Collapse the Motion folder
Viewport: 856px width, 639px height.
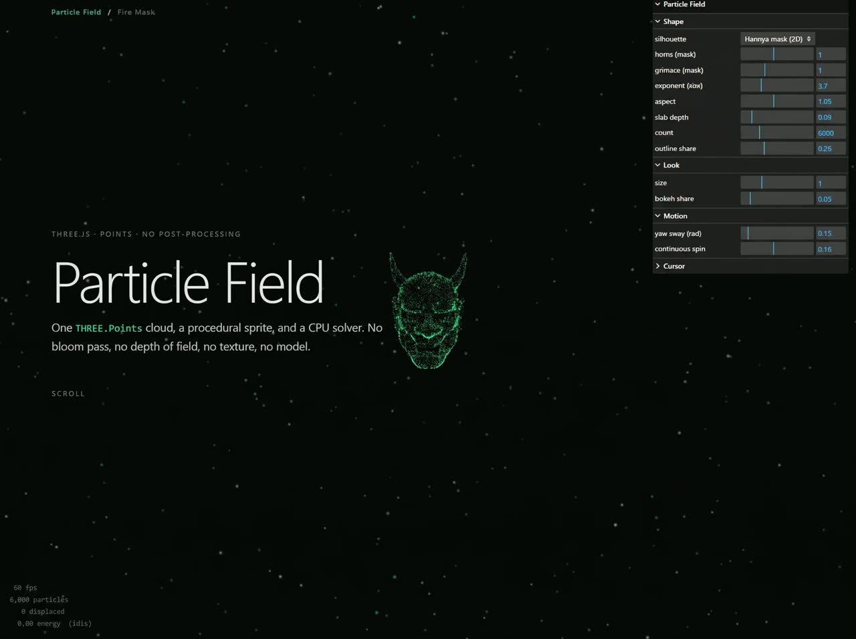[x=750, y=216]
